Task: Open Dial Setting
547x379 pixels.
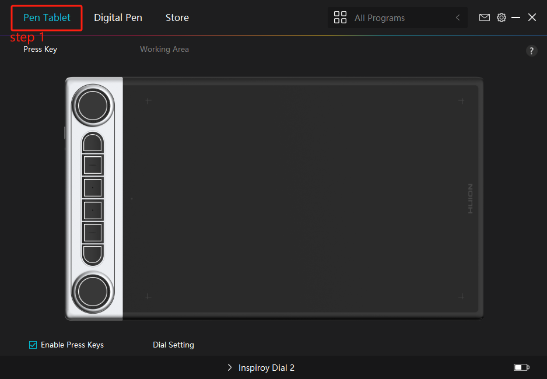Action: [x=173, y=345]
